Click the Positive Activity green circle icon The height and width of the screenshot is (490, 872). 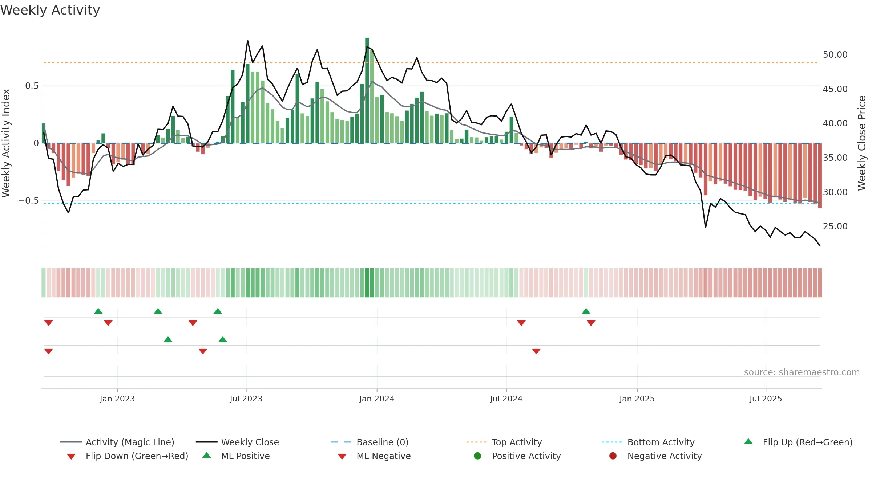pyautogui.click(x=477, y=456)
